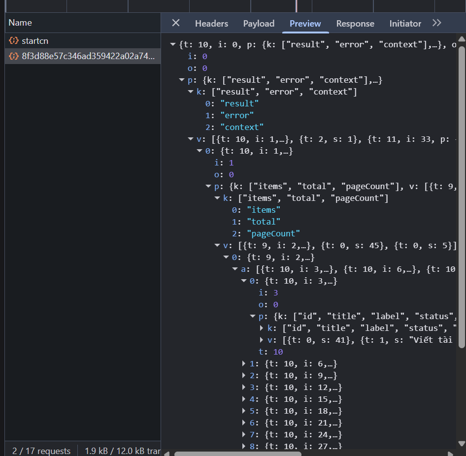Collapse the k result error context array
The width and height of the screenshot is (466, 456).
coord(191,92)
